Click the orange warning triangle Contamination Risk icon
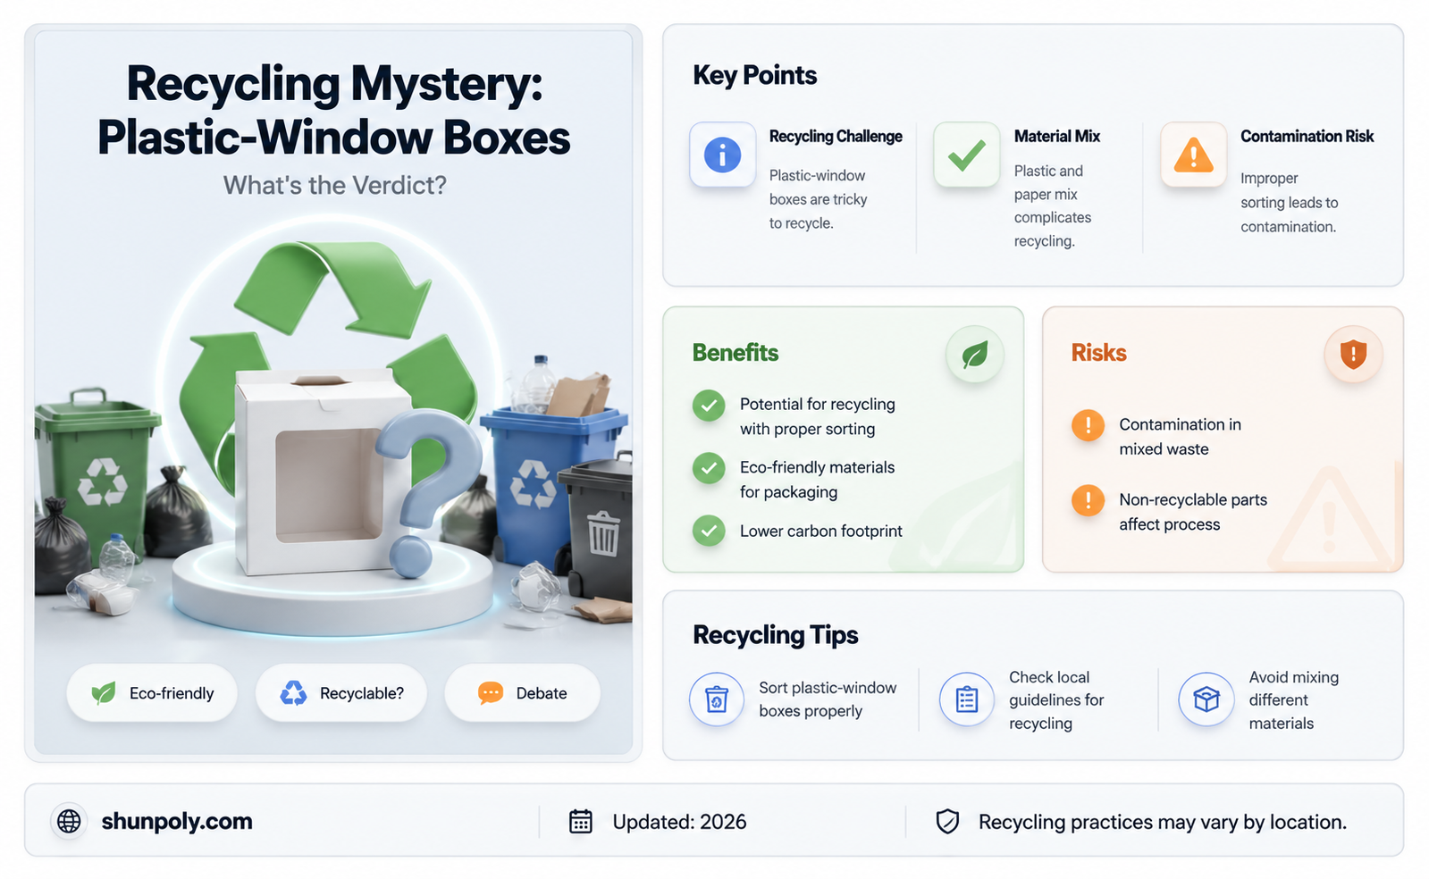The image size is (1429, 879). (1193, 155)
